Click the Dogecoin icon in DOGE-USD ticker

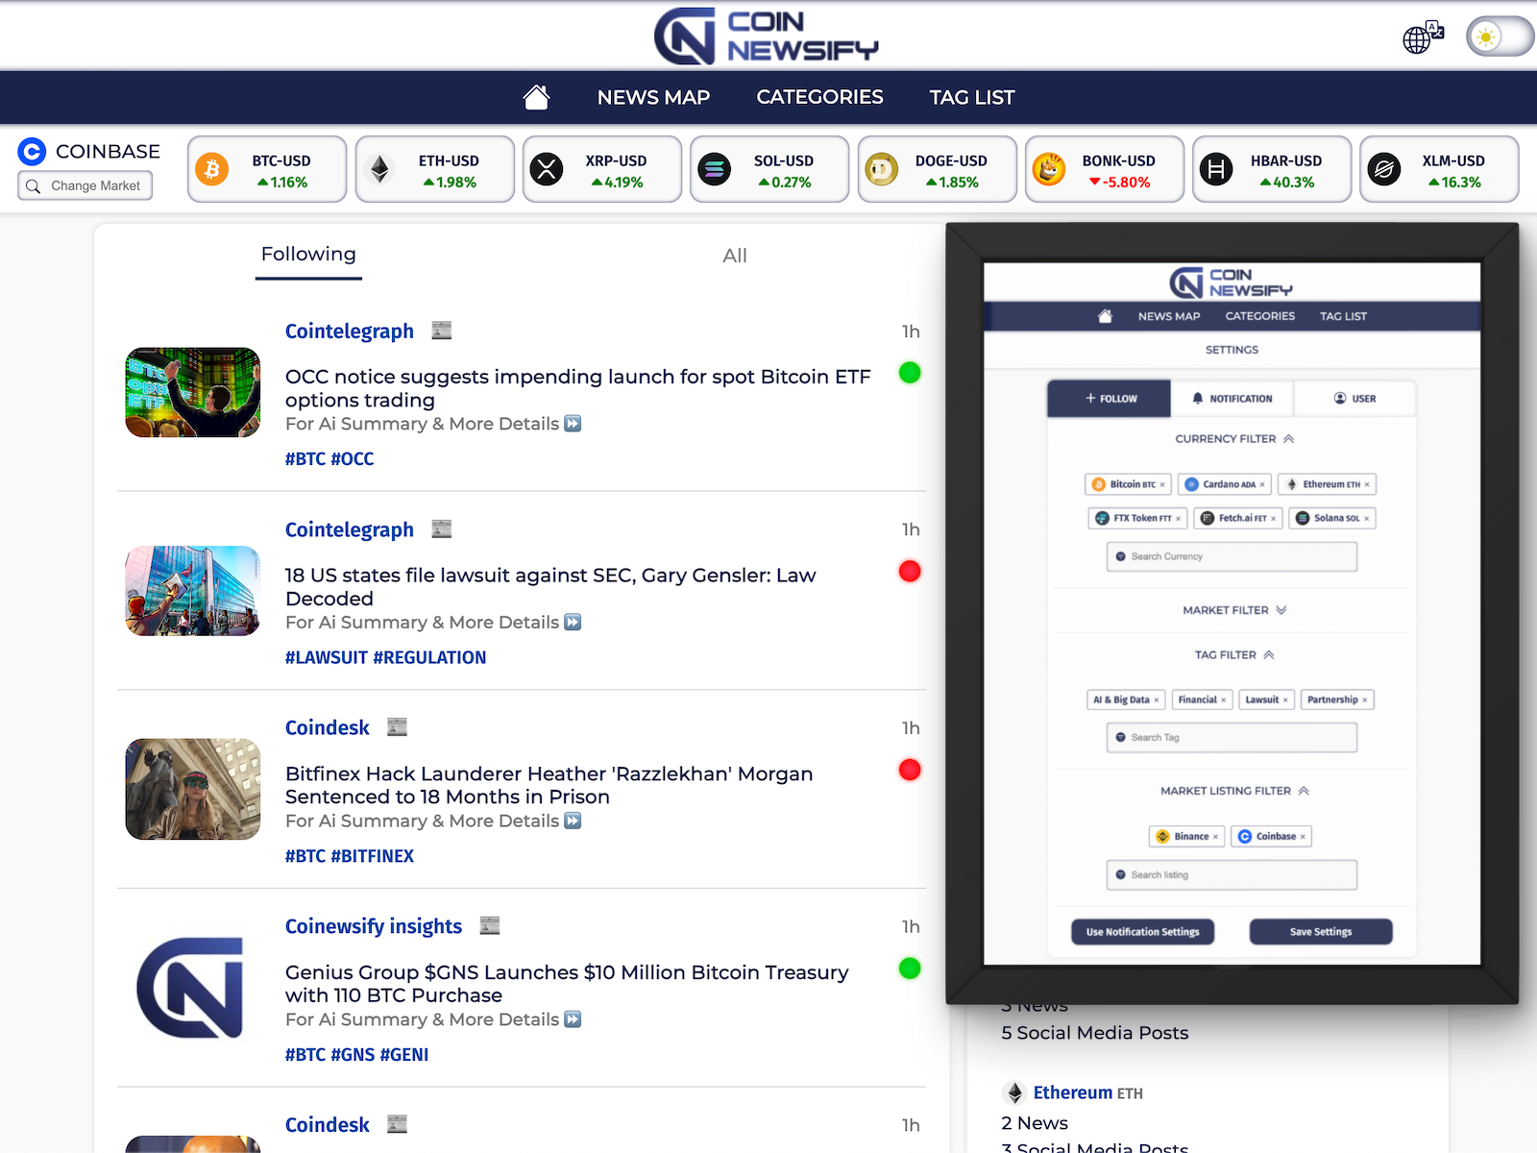click(x=881, y=170)
